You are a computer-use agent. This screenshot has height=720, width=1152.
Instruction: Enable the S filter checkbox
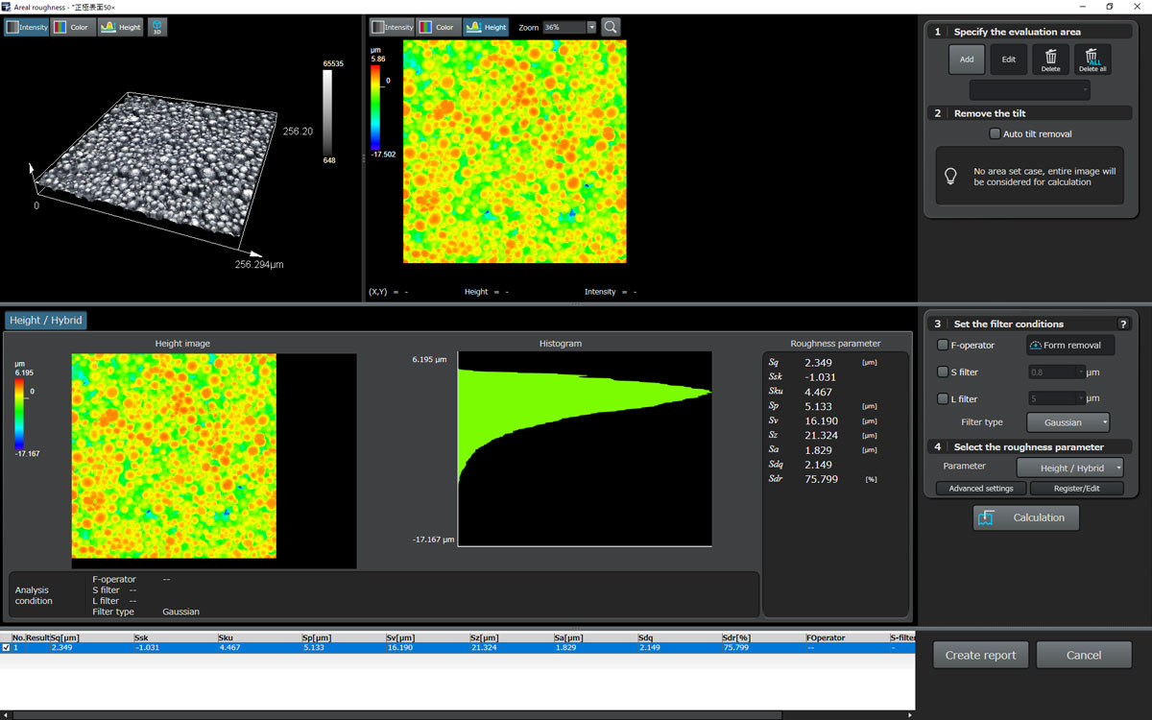click(943, 372)
